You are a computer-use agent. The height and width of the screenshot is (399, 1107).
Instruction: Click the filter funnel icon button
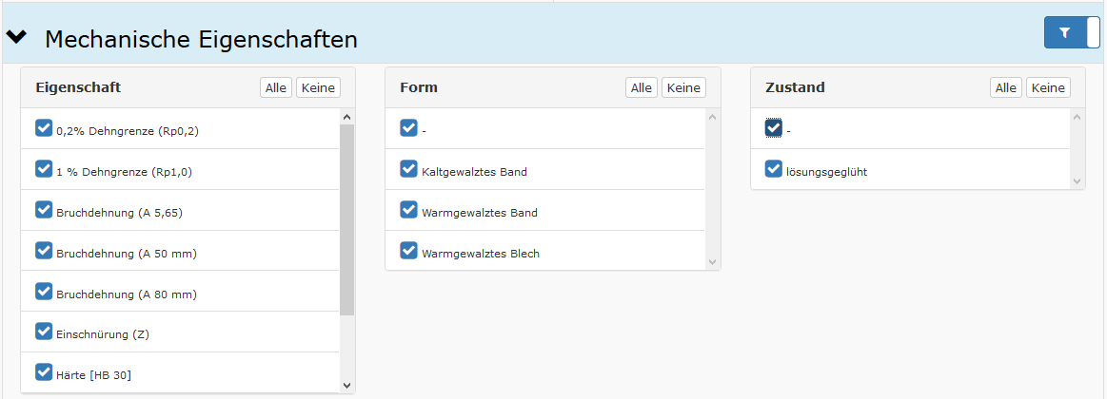[x=1065, y=32]
